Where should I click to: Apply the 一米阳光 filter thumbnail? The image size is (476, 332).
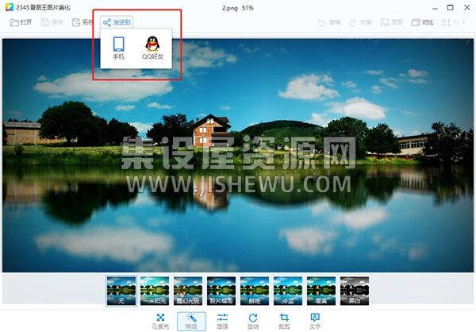(x=155, y=291)
